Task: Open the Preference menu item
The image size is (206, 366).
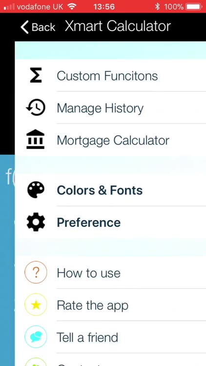Action: pos(110,223)
